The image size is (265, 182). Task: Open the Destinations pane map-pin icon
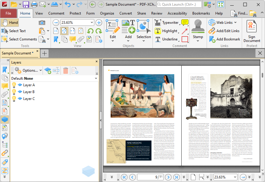pyautogui.click(x=5, y=136)
